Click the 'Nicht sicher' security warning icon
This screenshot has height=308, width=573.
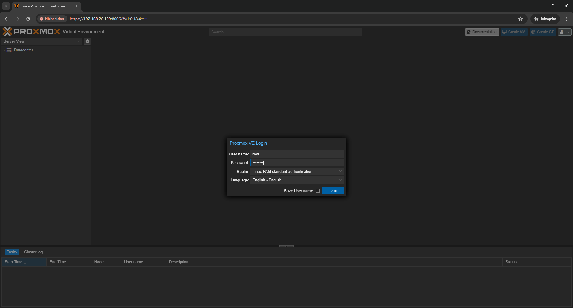tap(42, 19)
